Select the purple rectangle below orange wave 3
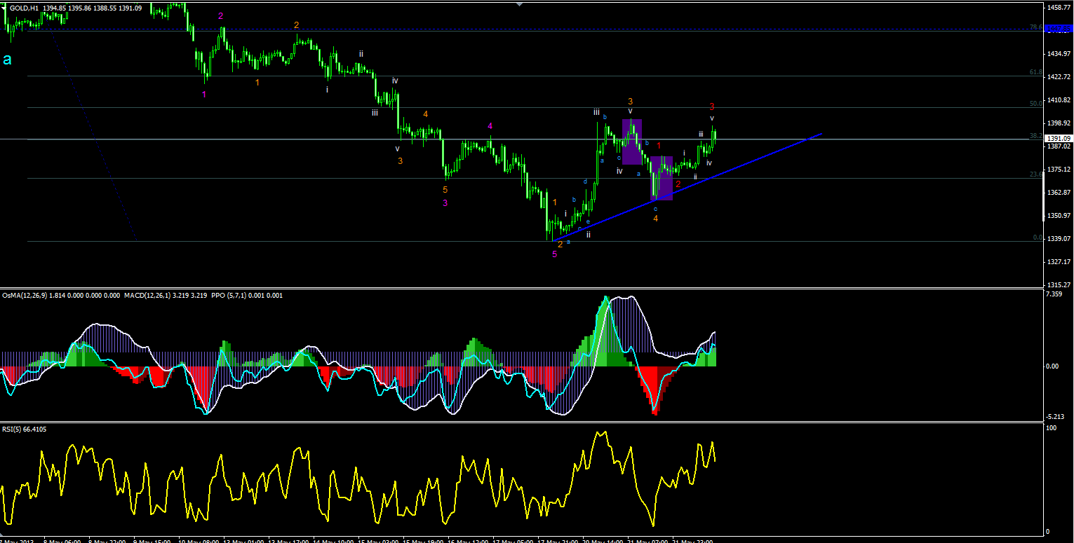 tap(632, 142)
